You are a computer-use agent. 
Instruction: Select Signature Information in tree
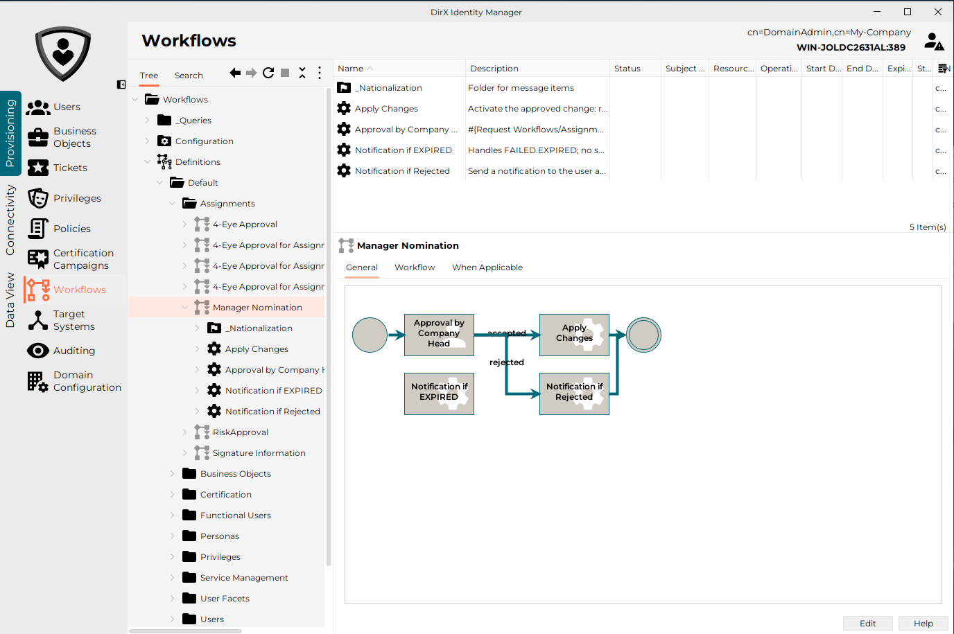coord(259,453)
